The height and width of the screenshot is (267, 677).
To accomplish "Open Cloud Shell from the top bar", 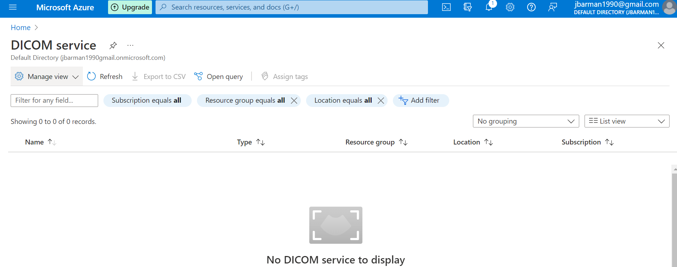I will click(x=446, y=7).
